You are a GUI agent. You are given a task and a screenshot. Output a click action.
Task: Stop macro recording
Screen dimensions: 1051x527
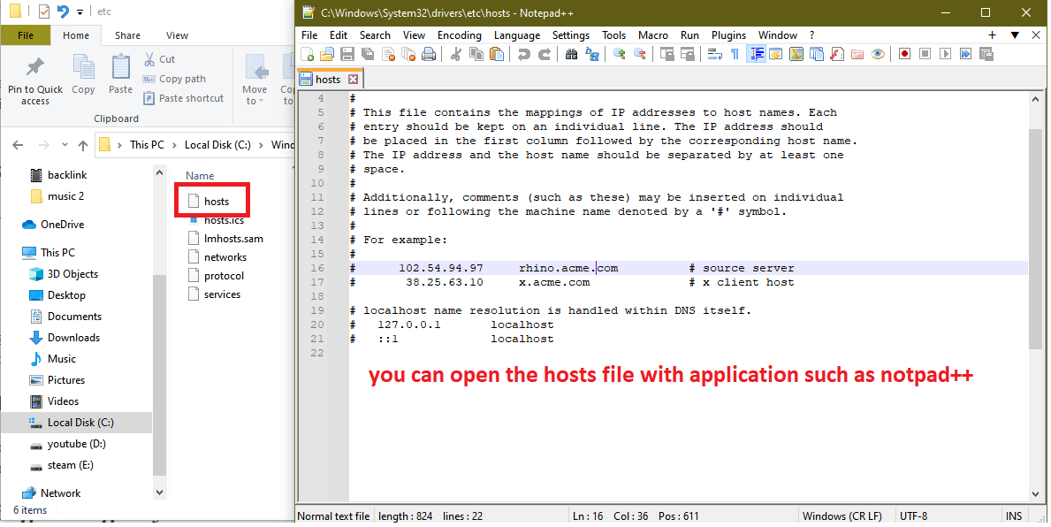pos(925,54)
